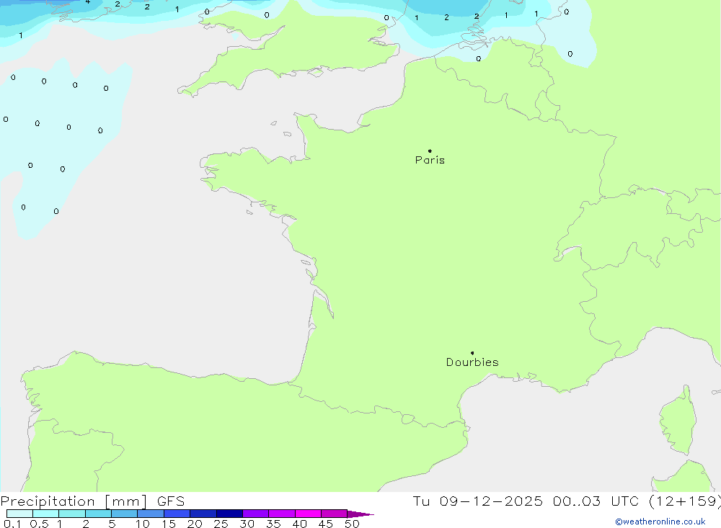Screen dimensions: 721x528
Task: Click the '00..03 UTC' time text
Action: (x=596, y=501)
